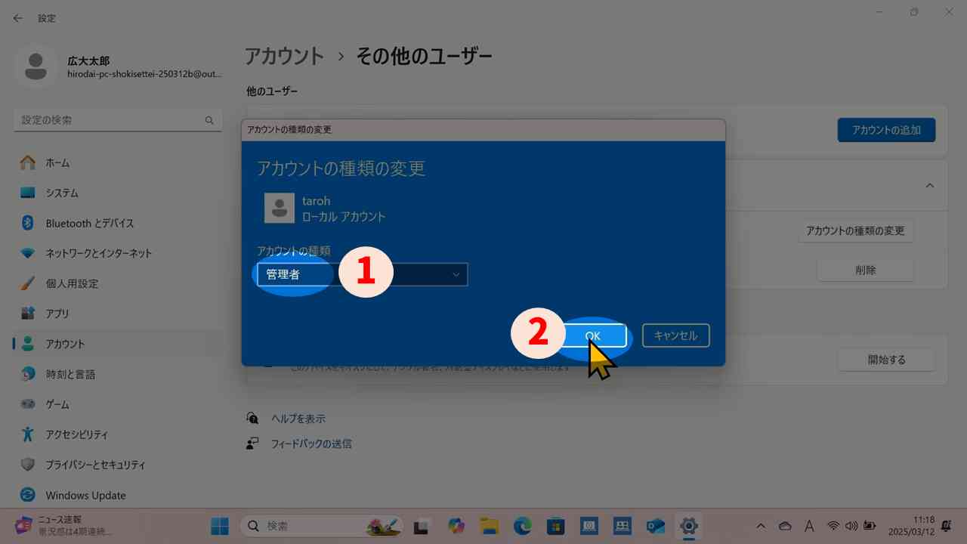Click the 設定の検索 search field
Viewport: 967px width, 544px height.
[113, 119]
